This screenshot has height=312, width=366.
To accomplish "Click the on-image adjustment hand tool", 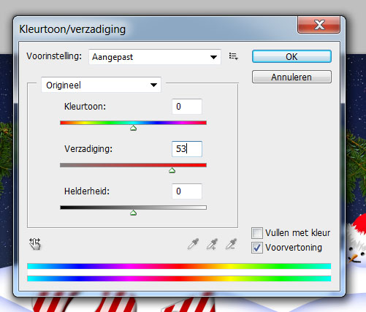I will (x=35, y=244).
